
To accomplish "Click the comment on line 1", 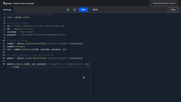I will point(31,14).
